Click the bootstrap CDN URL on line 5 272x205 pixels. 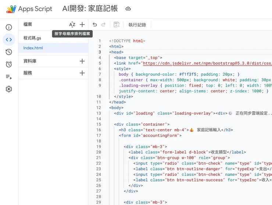[x=207, y=63]
